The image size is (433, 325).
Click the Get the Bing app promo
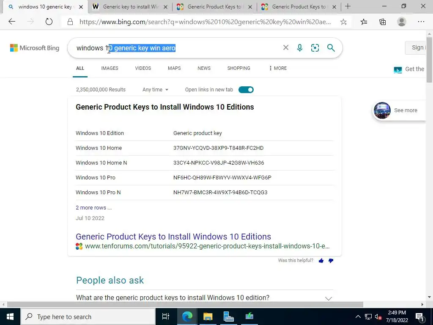click(409, 69)
